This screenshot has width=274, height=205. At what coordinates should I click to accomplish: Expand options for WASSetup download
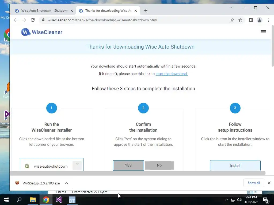[67, 183]
